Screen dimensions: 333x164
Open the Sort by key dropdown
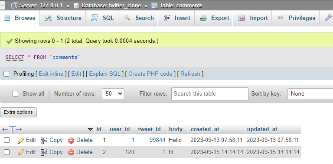coord(310,93)
